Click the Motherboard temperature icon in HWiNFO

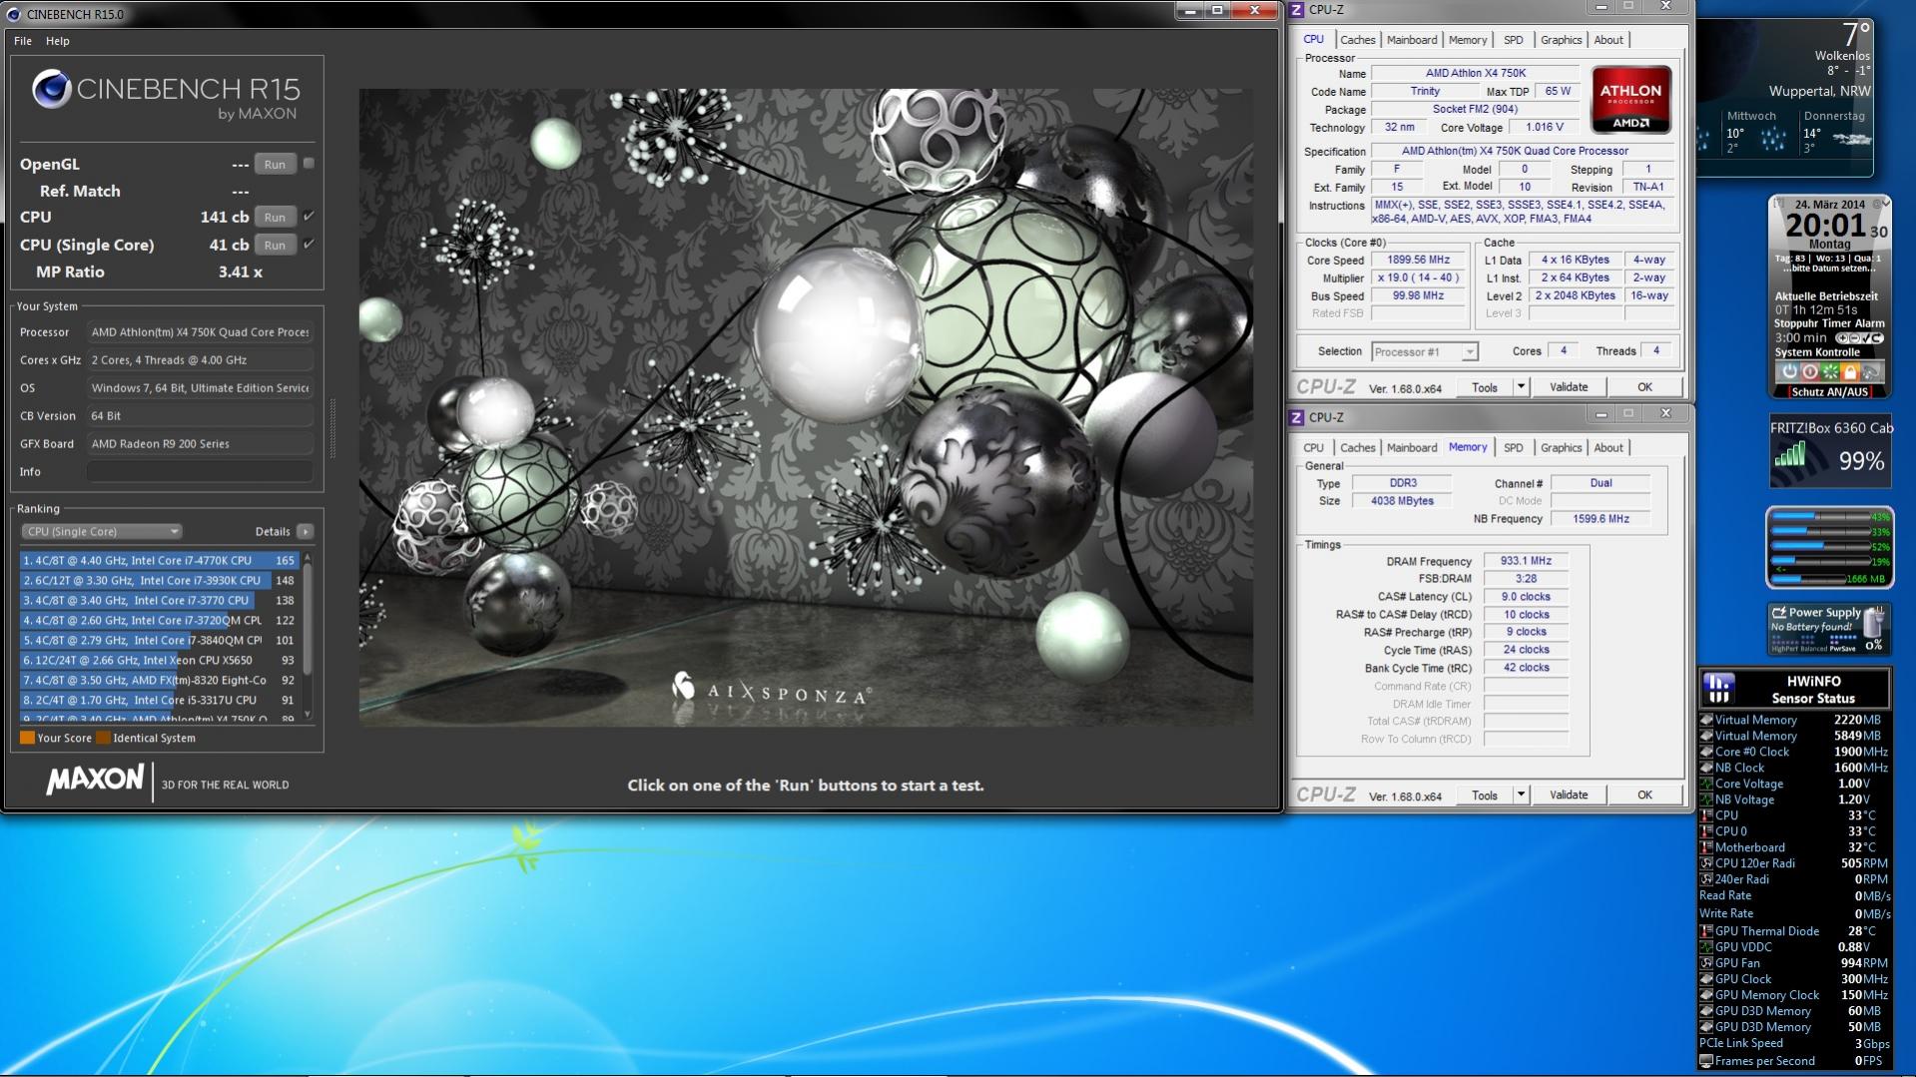point(1706,848)
